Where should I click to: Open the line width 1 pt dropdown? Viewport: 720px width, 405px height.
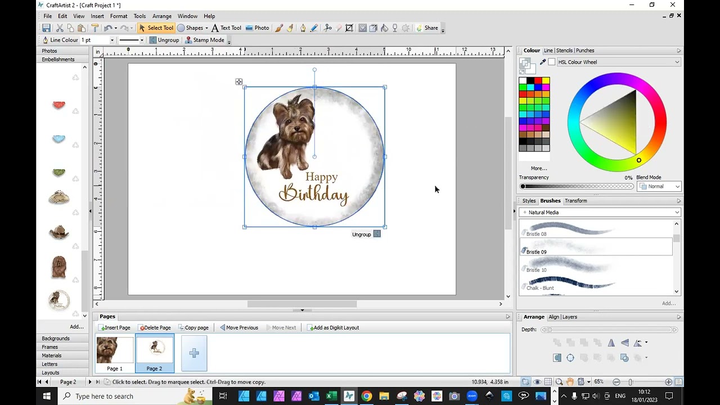tap(112, 40)
